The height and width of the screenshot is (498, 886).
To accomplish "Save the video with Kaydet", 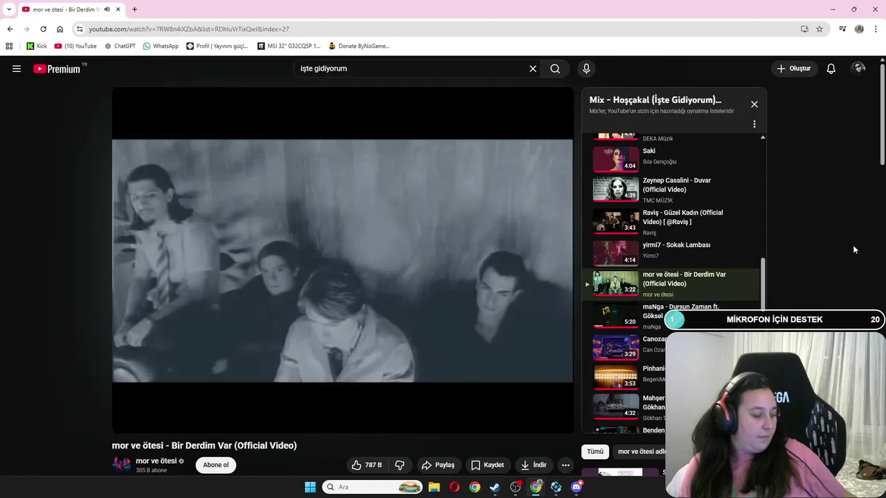I will tap(487, 465).
